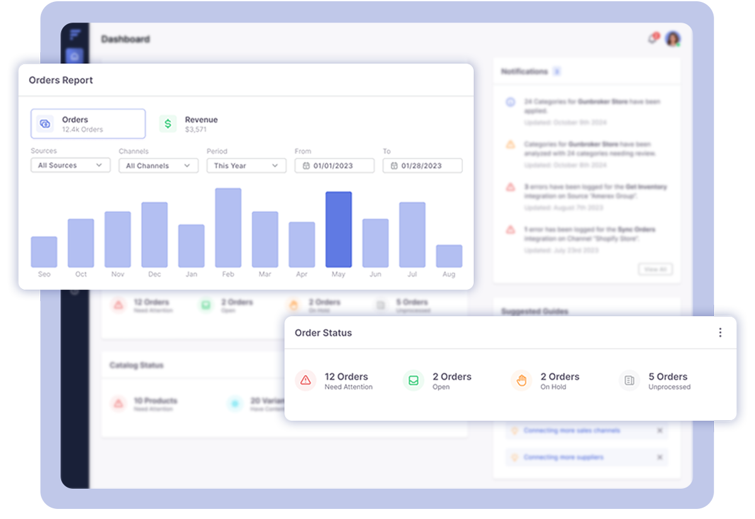Viewport: 755px width, 519px height.
Task: Click the View All notifications button
Action: (655, 269)
